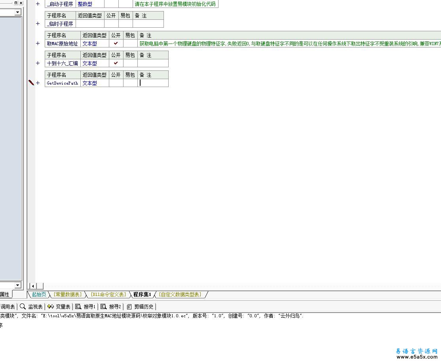This screenshot has height=362, width=441.
Task: Click the magnifier icon of 监视表
Action: [x=23, y=307]
